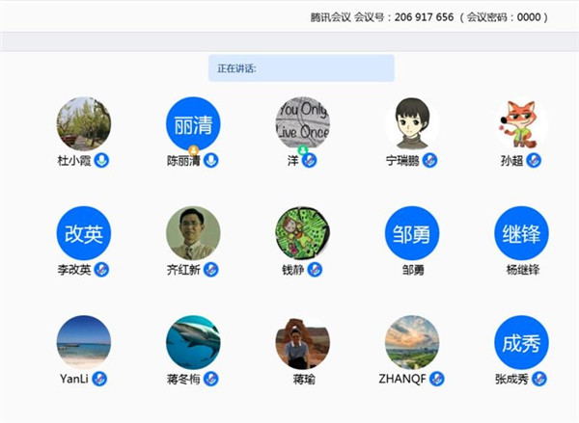Click the muted mic icon next to ZHANQF

coord(437,379)
